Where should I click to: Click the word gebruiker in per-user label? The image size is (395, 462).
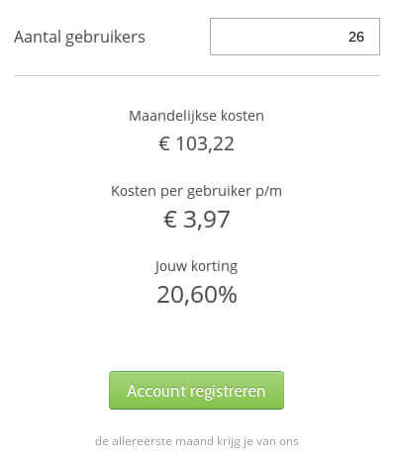(219, 192)
